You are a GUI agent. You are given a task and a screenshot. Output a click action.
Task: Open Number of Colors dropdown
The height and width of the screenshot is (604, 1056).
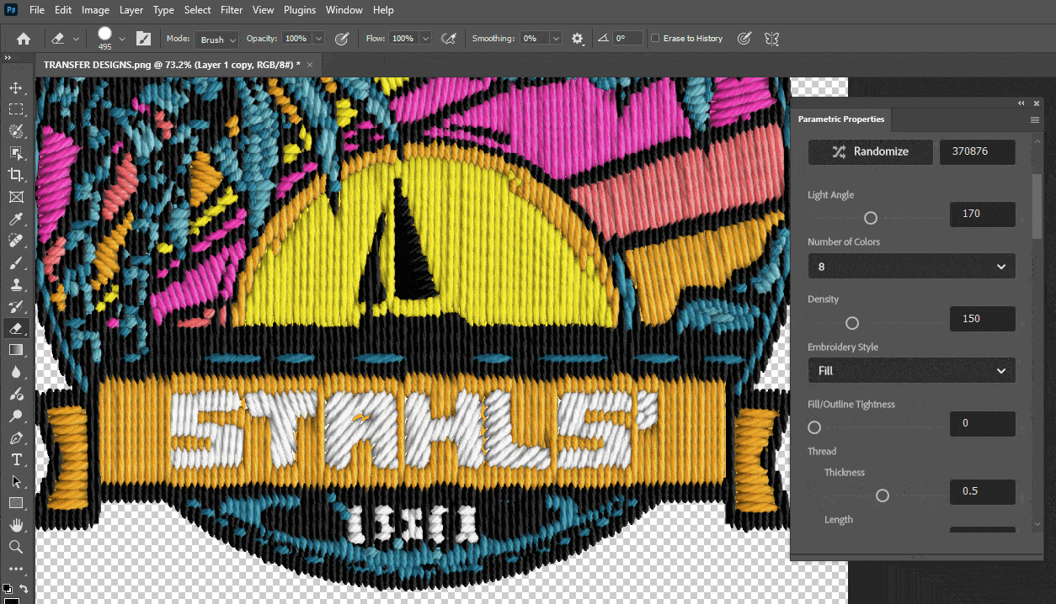(x=911, y=267)
